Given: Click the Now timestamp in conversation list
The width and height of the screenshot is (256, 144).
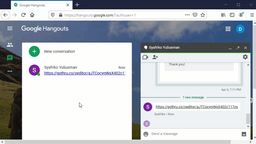Looking at the screenshot, I should pyautogui.click(x=122, y=68).
